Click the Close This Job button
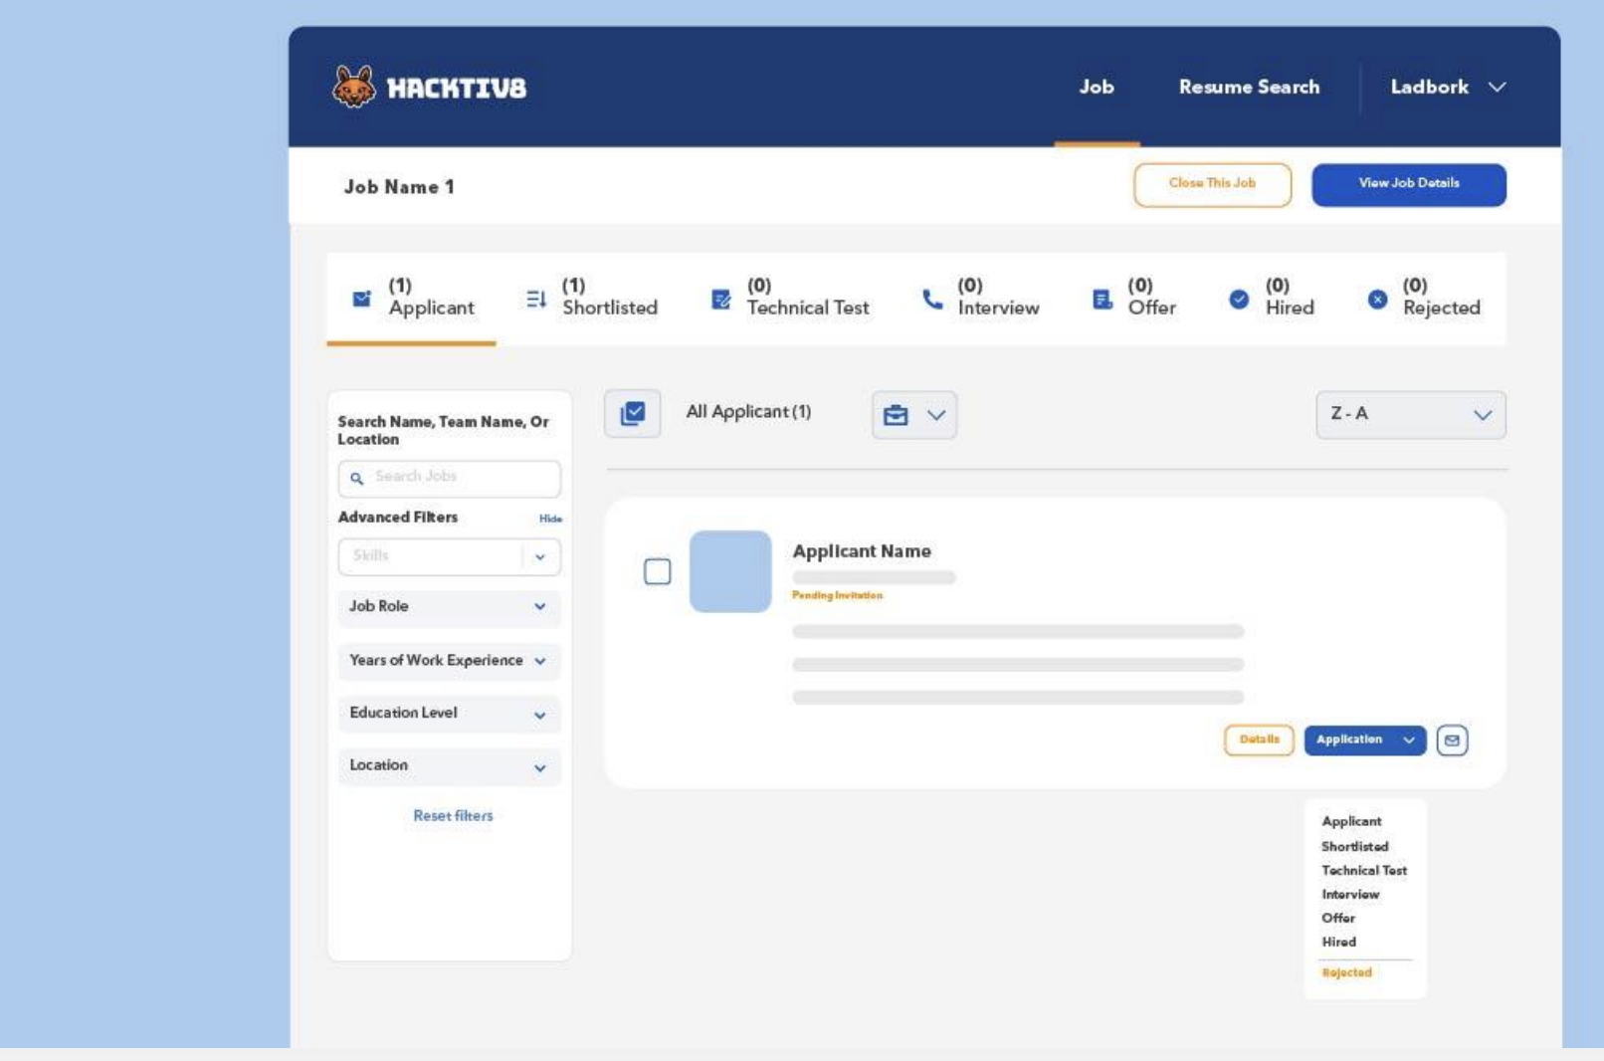 pyautogui.click(x=1212, y=184)
